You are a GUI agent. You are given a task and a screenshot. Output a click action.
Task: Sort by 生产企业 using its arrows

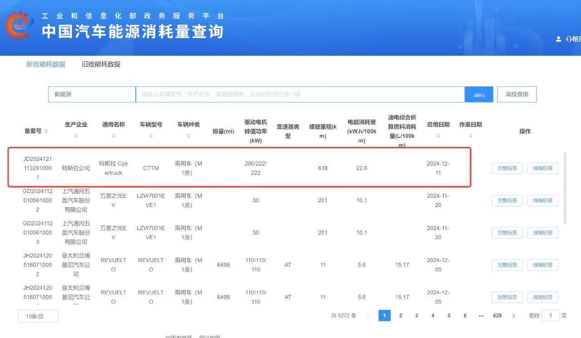pyautogui.click(x=76, y=136)
